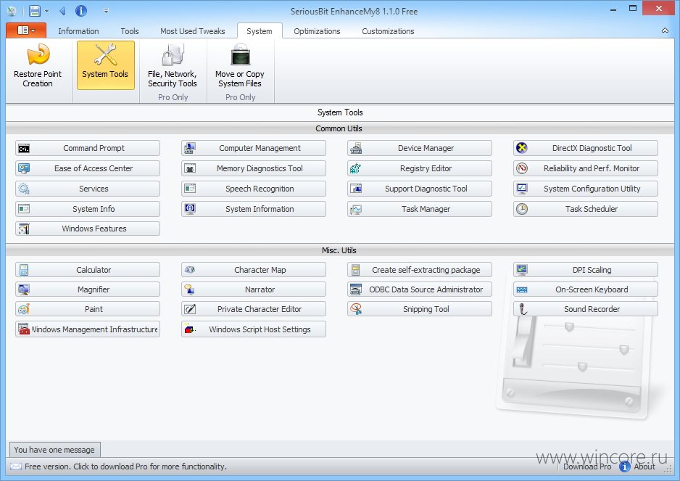This screenshot has width=680, height=481.
Task: Launch Support Diagnostic Tool from its icon
Action: pos(356,189)
